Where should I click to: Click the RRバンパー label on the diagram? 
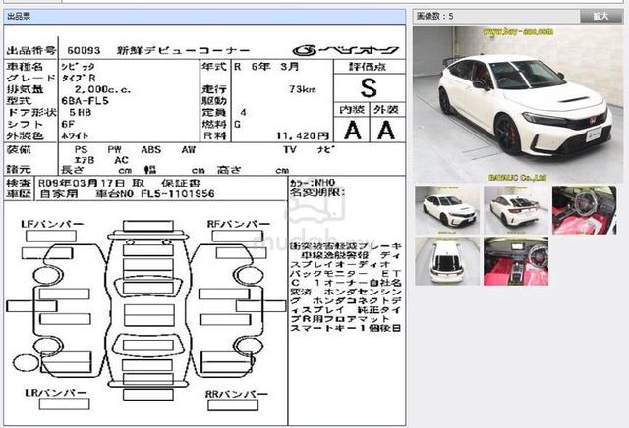(236, 394)
